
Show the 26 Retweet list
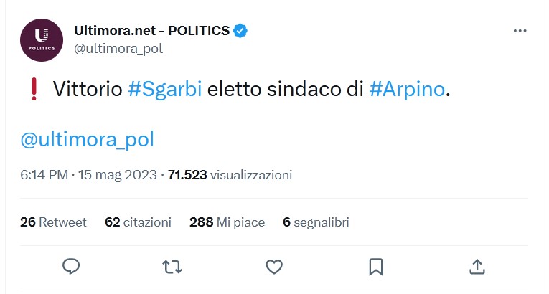53,222
